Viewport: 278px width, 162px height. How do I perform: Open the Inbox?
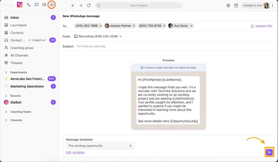point(15,18)
